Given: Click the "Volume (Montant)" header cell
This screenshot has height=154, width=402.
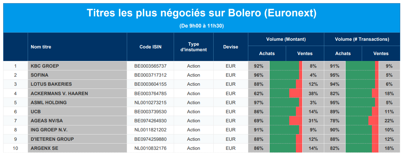Looking at the screenshot, I should [286, 39].
